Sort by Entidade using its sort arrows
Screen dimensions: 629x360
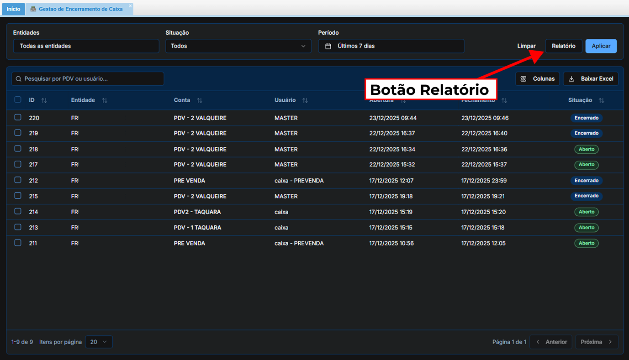pos(105,100)
